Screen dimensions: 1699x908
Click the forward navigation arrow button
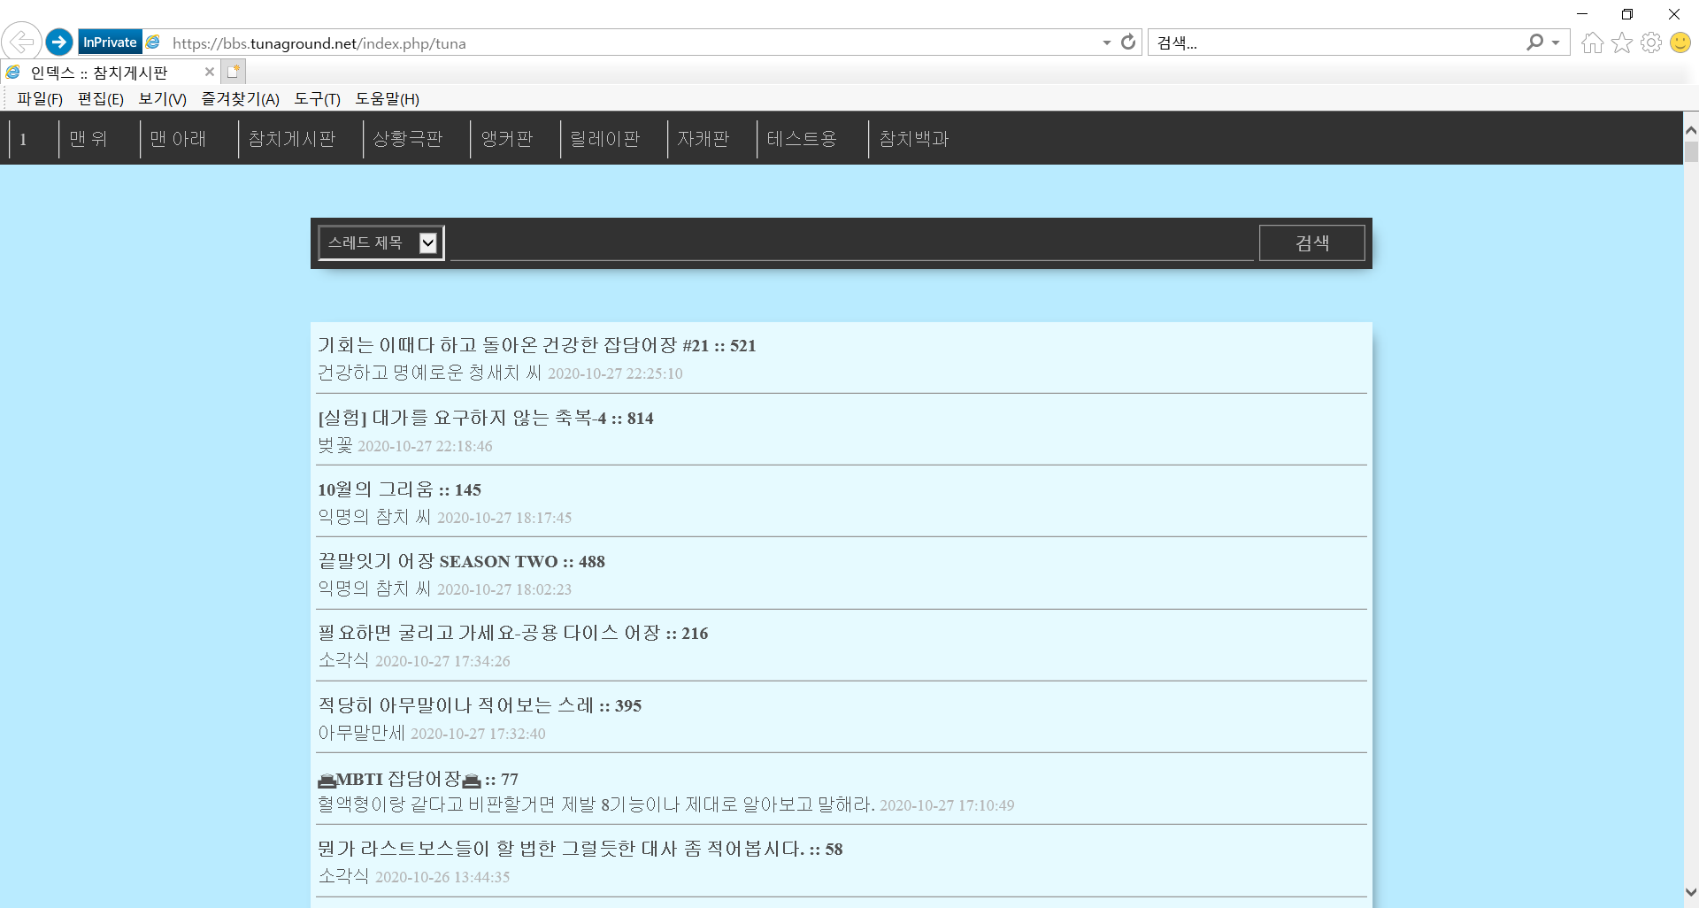click(x=59, y=42)
